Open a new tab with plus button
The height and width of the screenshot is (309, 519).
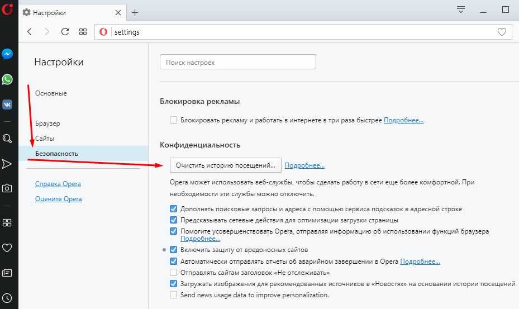tap(135, 13)
